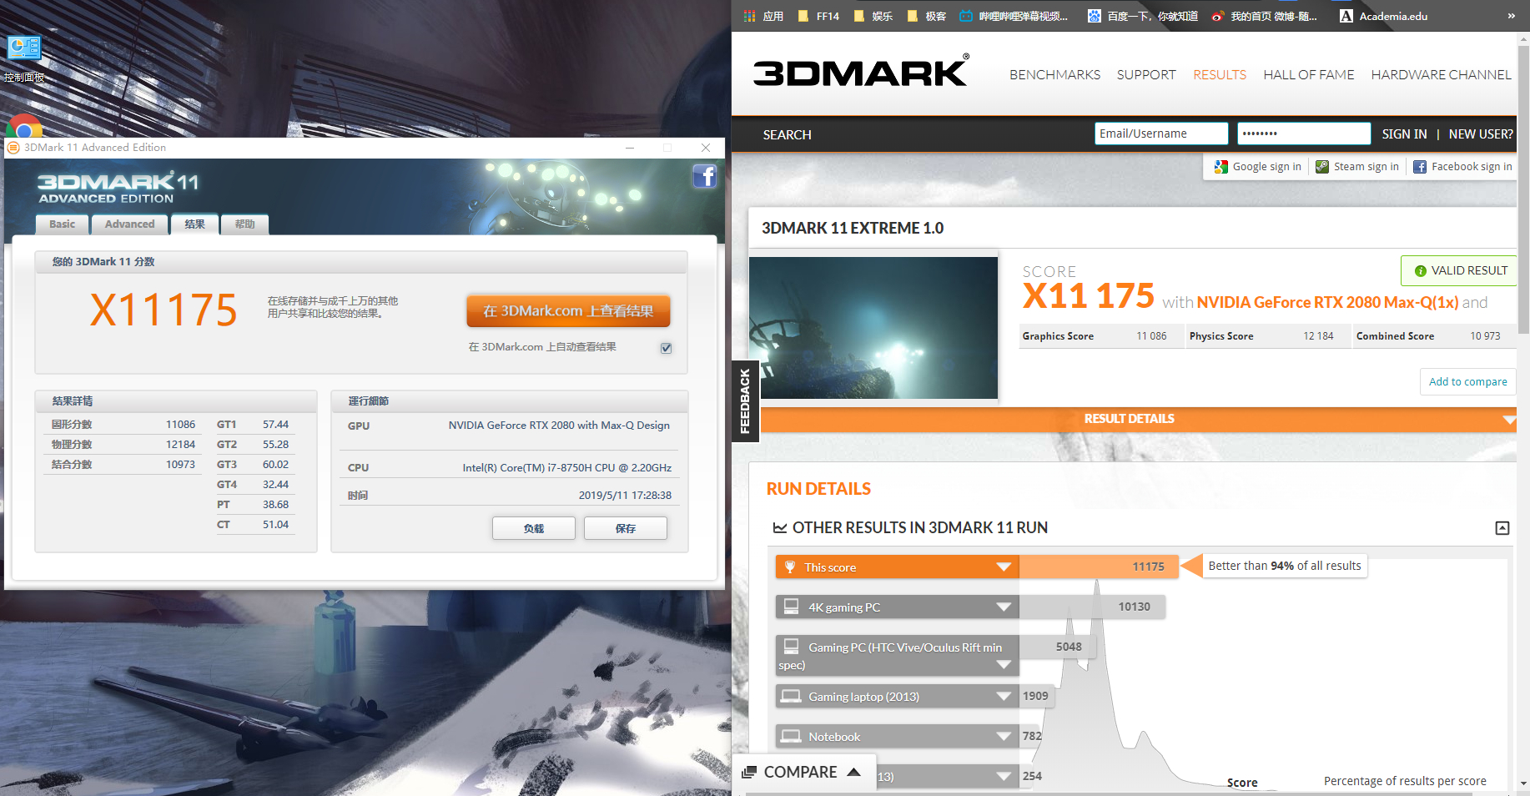Click the NEW USER? link
This screenshot has height=796, width=1530.
pyautogui.click(x=1481, y=134)
